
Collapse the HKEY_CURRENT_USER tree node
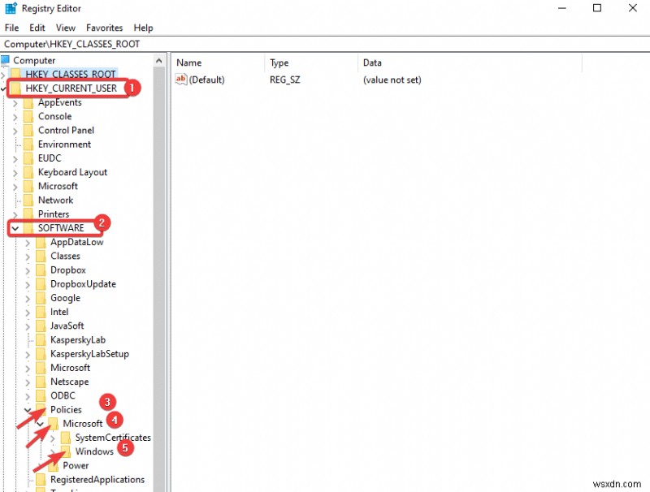coord(5,88)
